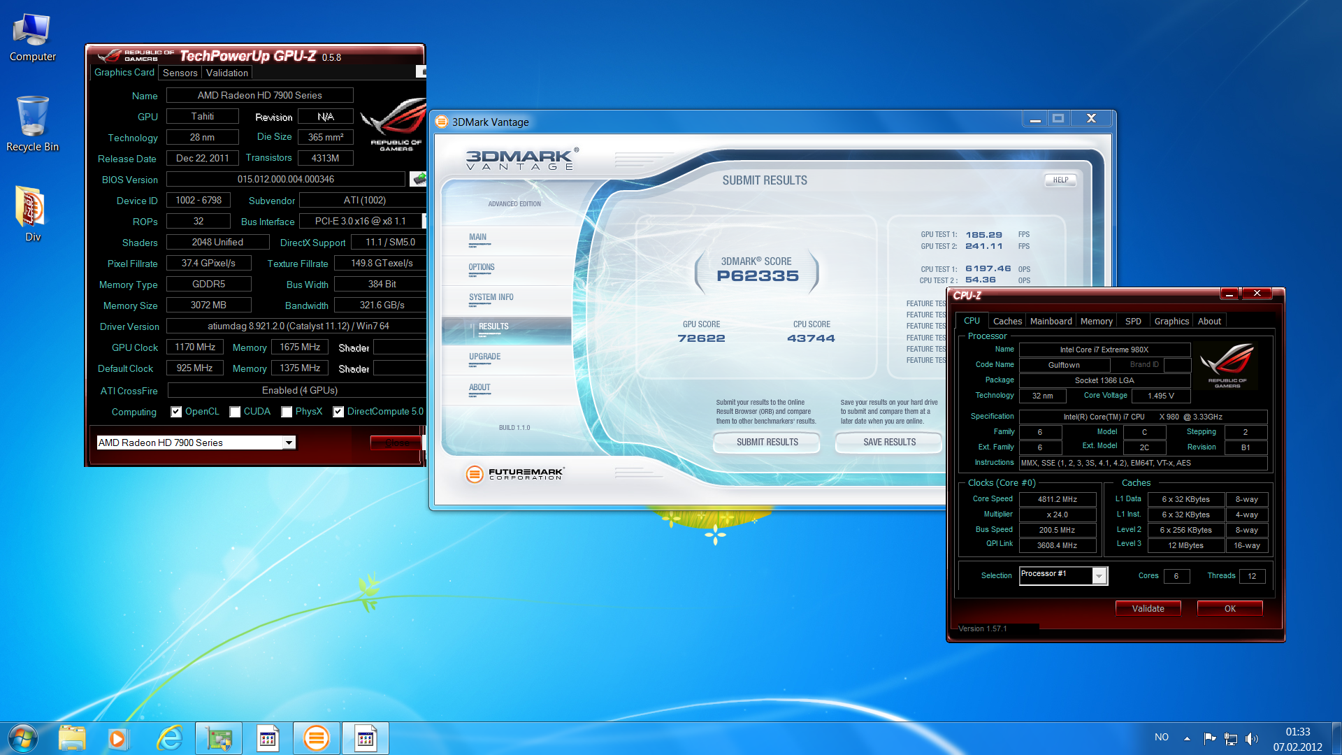
Task: Click the Validate button in CPU-Z
Action: click(x=1148, y=608)
